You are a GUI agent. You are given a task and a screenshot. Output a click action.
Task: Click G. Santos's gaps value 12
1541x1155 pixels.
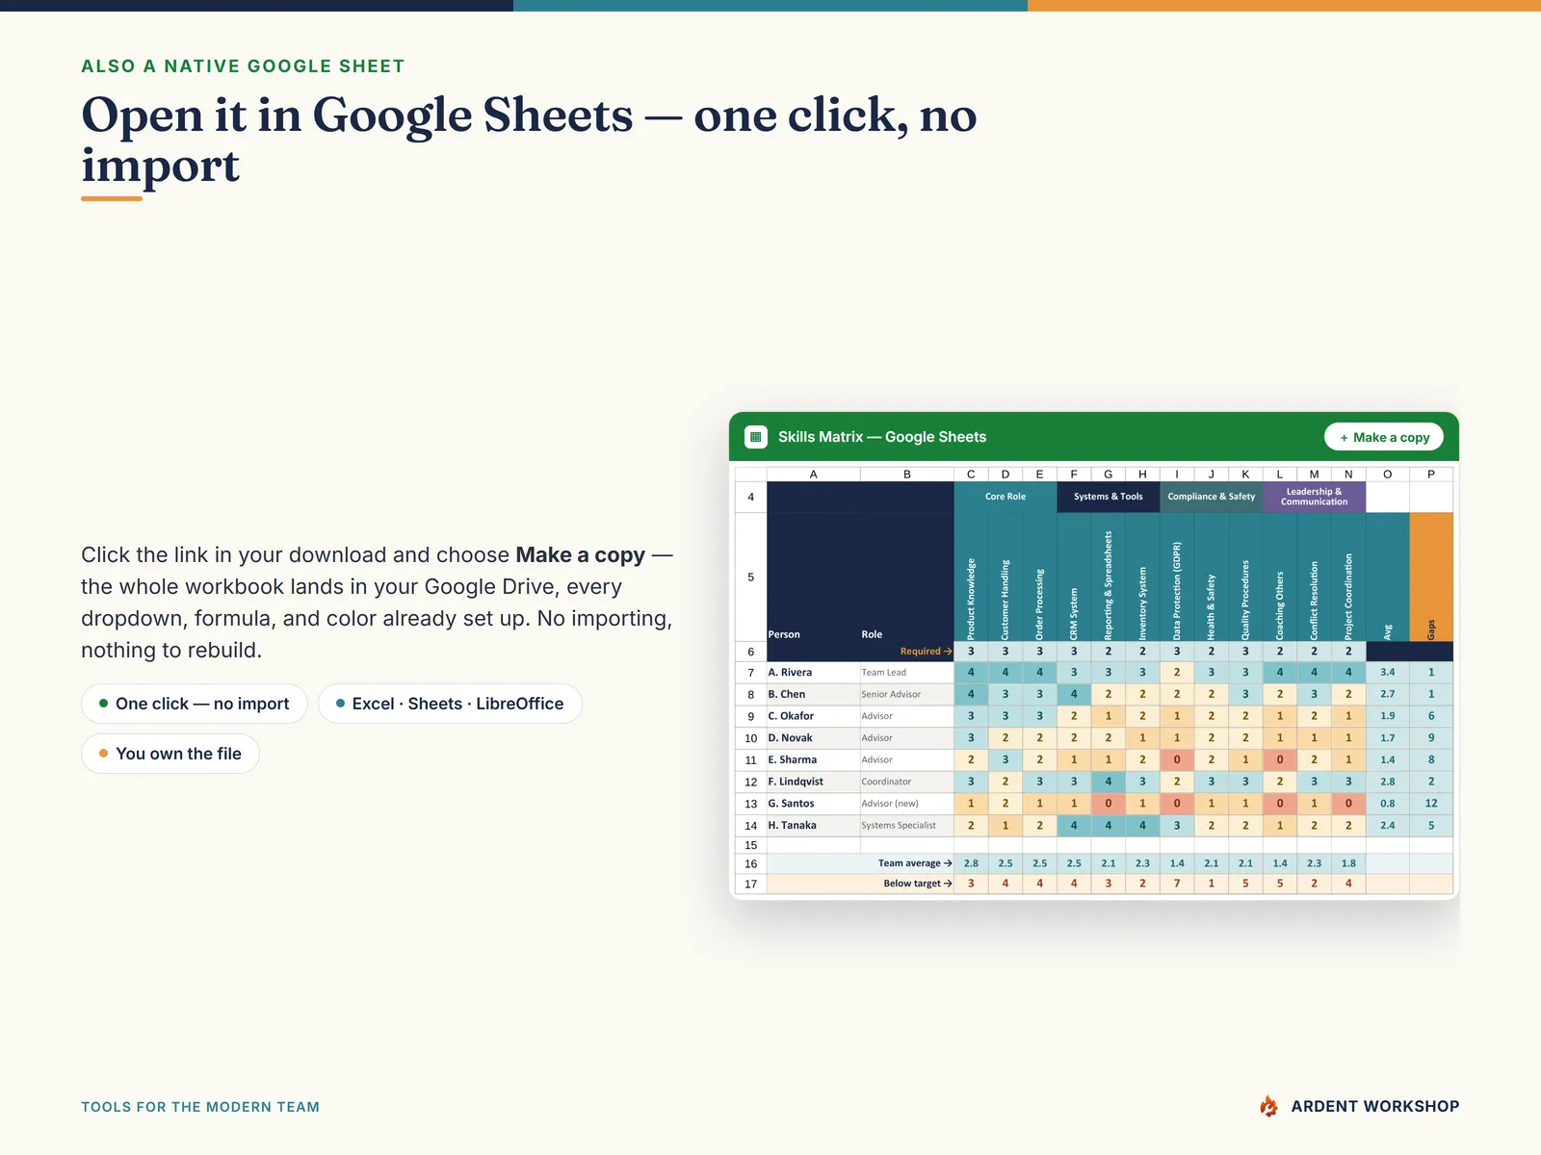1431,804
